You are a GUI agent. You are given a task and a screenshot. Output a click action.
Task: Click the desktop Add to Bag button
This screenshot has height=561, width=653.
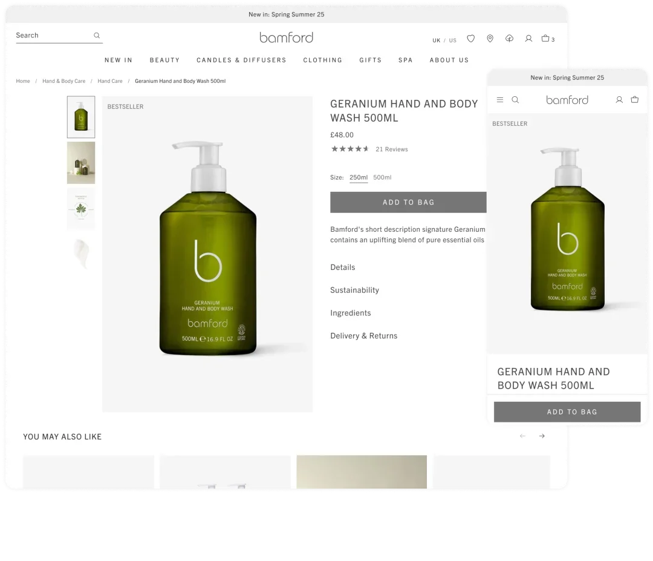click(408, 202)
